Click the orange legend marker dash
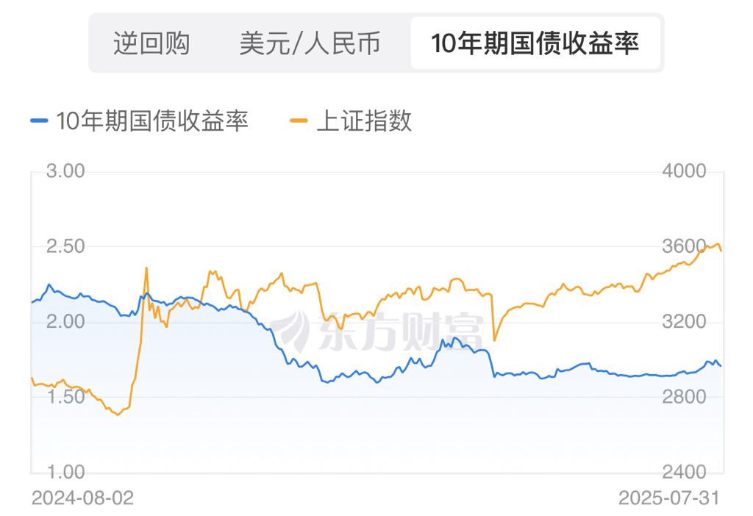The width and height of the screenshot is (753, 516). click(x=299, y=121)
